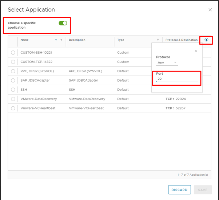Open the Name column filter icon
This screenshot has height=200, width=219.
(x=61, y=40)
